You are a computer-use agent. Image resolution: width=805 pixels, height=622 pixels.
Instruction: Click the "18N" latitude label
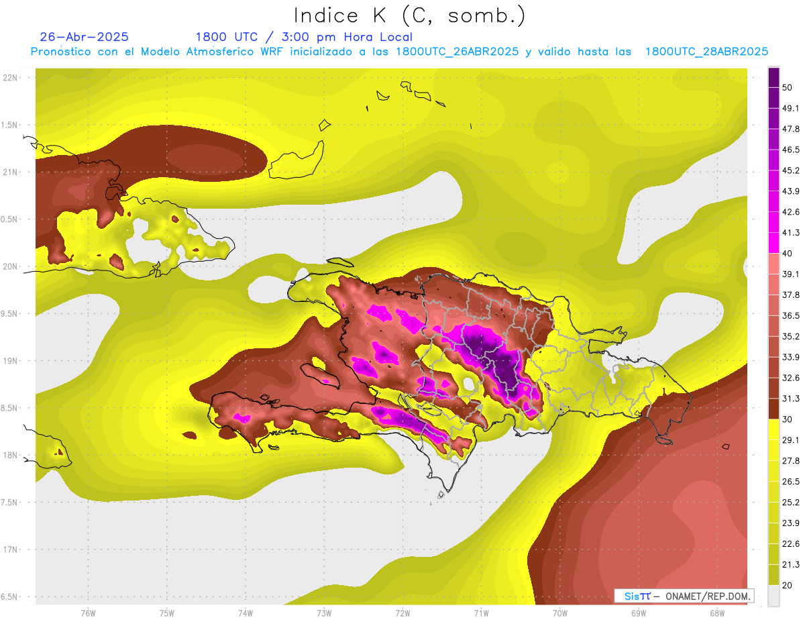10,455
